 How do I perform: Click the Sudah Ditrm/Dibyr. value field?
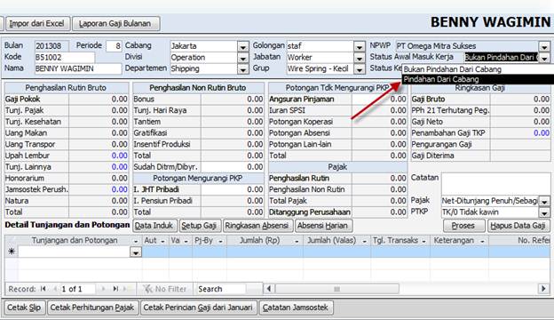(233, 167)
